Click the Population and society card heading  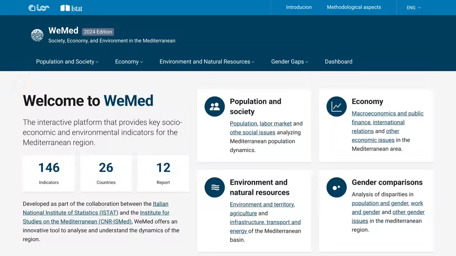256,107
